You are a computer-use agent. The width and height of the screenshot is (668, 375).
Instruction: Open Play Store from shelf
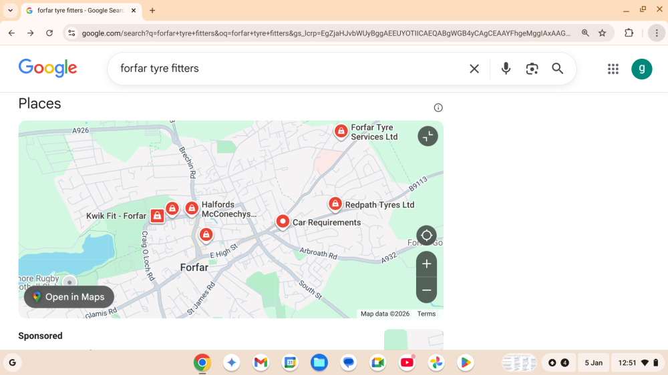465,363
